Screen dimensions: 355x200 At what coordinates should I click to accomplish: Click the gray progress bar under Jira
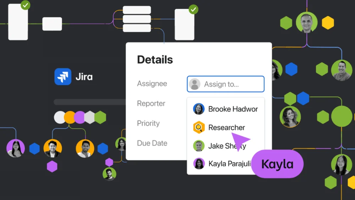pos(89,102)
